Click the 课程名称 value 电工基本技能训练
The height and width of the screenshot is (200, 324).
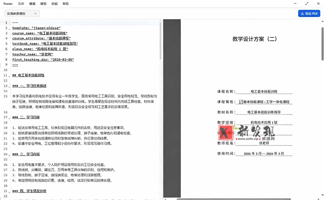tap(264, 91)
